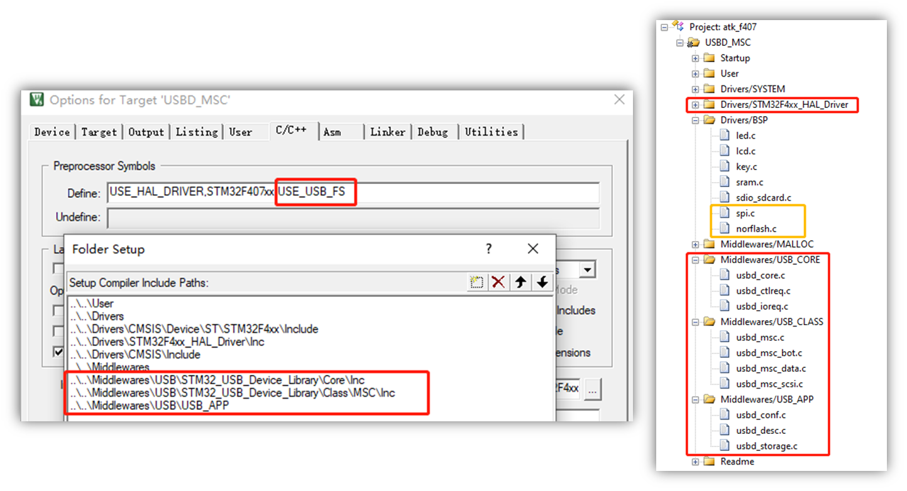Viewport: 907px width, 491px height.
Task: Click the Folder Setup help question mark
Action: pos(488,249)
